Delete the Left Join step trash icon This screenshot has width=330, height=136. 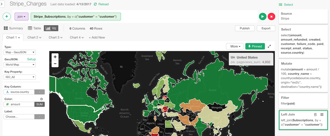[x=315, y=114]
